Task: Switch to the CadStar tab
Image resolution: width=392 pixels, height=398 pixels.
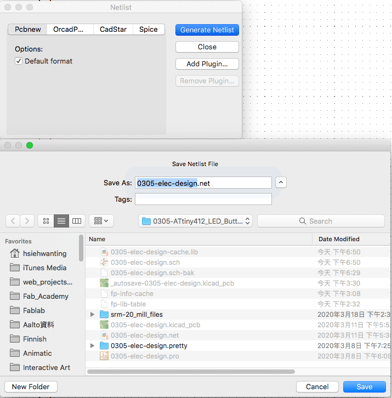Action: pos(113,30)
